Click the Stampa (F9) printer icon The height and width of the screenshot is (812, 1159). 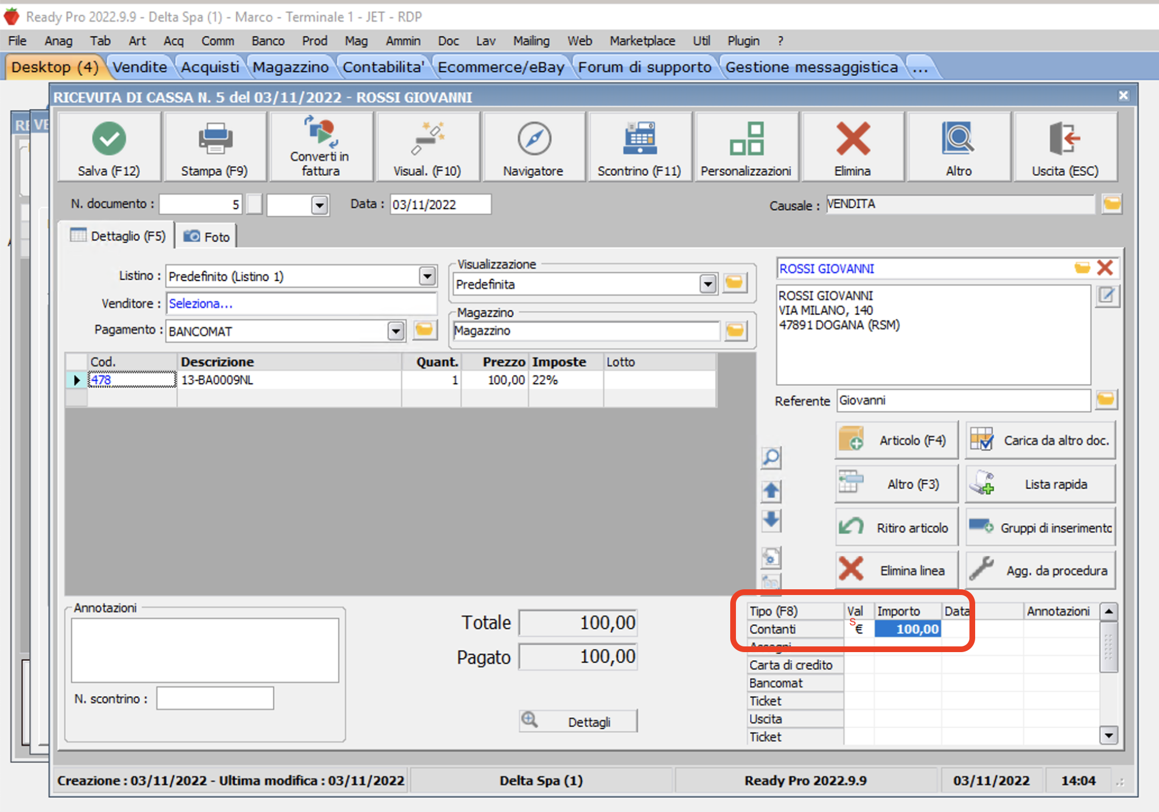[x=215, y=139]
